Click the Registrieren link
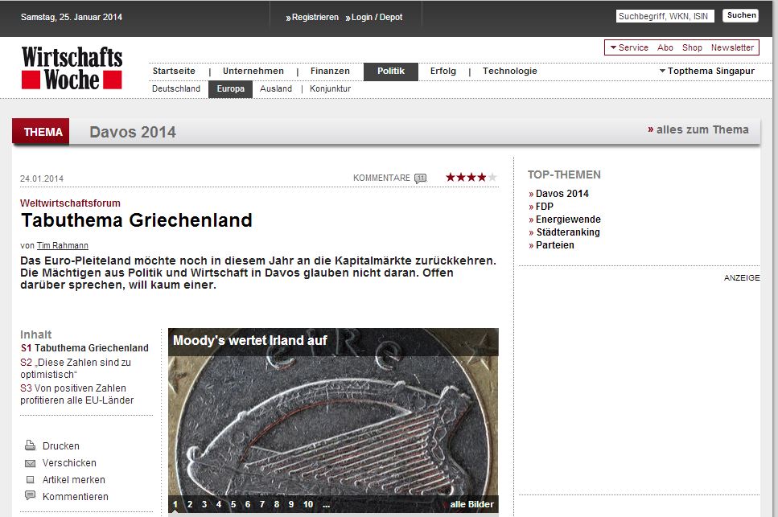Screen dimensions: 778x517 (315, 17)
